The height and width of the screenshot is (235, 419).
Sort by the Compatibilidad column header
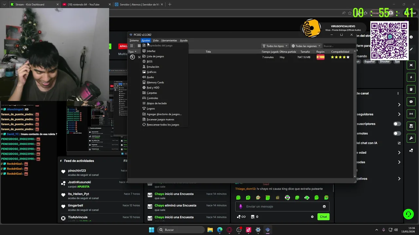point(340,52)
